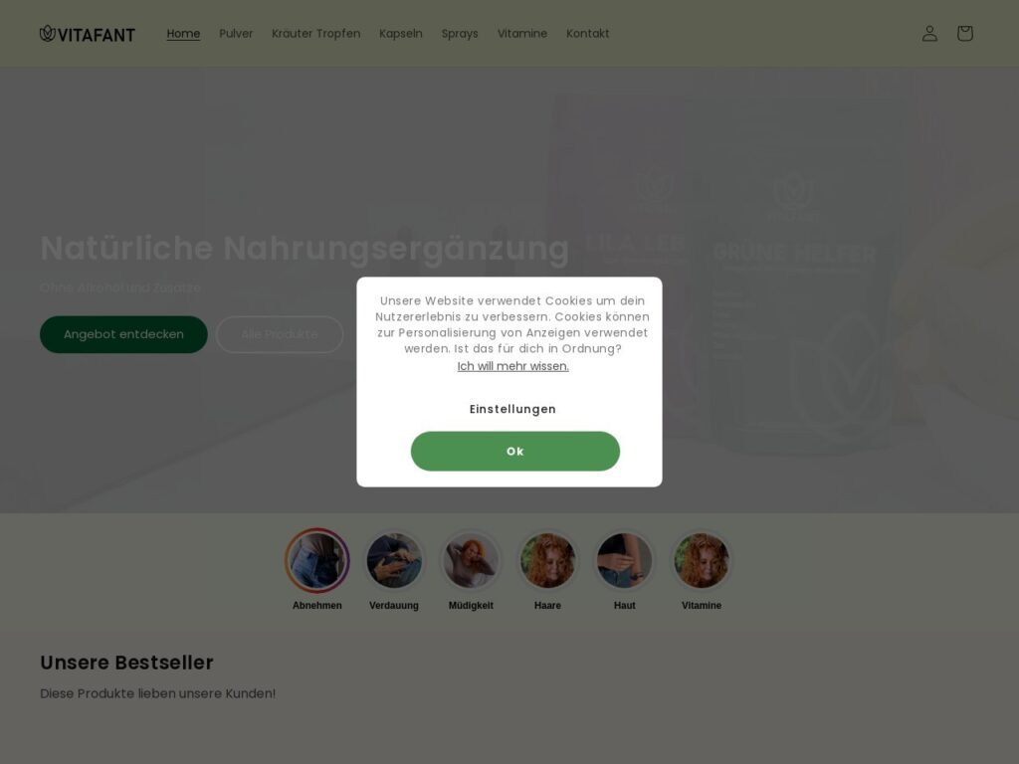
Task: Open the Kapseln menu item
Action: 401,33
